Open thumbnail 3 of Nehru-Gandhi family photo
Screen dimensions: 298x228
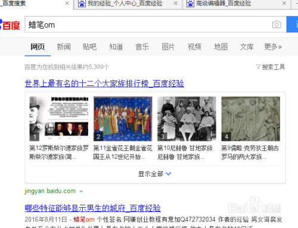coord(187,119)
